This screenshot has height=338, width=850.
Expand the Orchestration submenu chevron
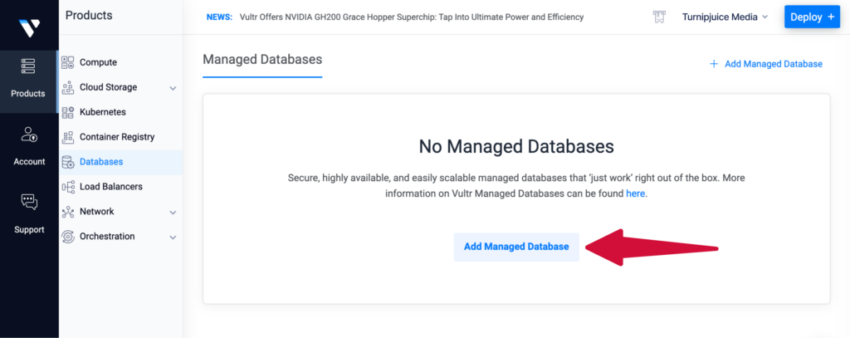173,238
